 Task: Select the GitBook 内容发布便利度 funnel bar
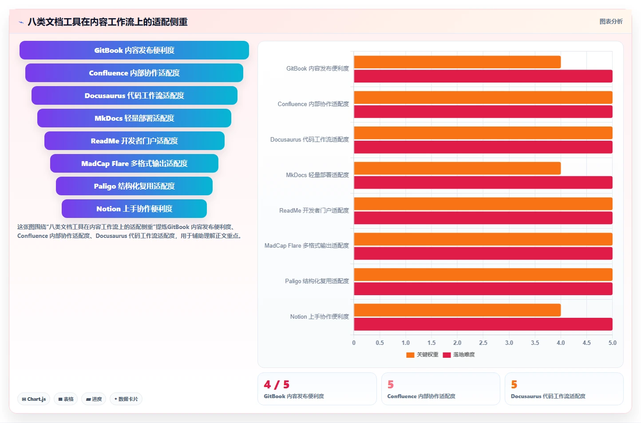(x=134, y=50)
